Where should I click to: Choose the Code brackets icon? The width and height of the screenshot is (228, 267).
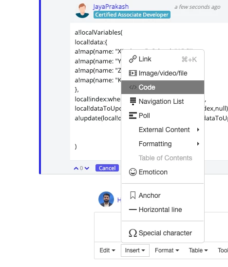(x=133, y=87)
